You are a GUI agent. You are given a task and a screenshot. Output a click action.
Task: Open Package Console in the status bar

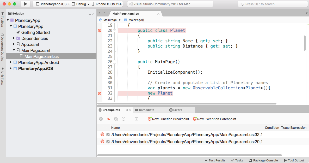tap(263, 160)
